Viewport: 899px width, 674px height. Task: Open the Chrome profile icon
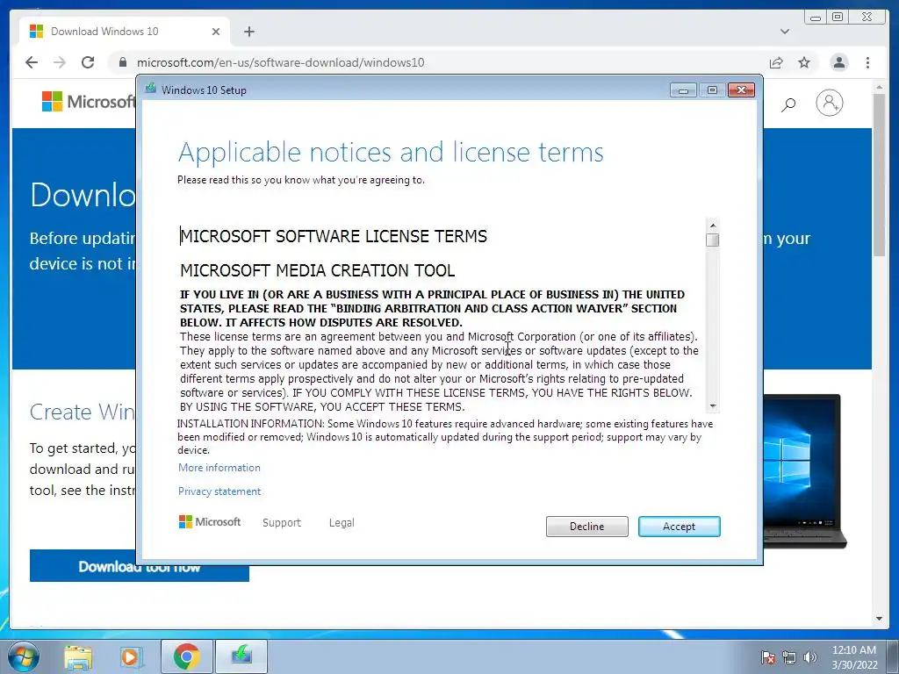[x=838, y=62]
